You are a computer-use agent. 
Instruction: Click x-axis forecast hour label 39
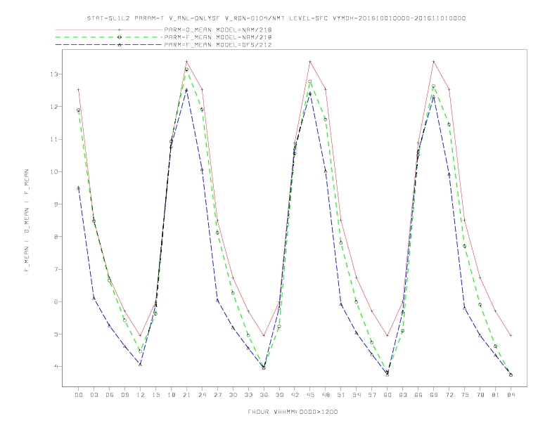click(279, 395)
